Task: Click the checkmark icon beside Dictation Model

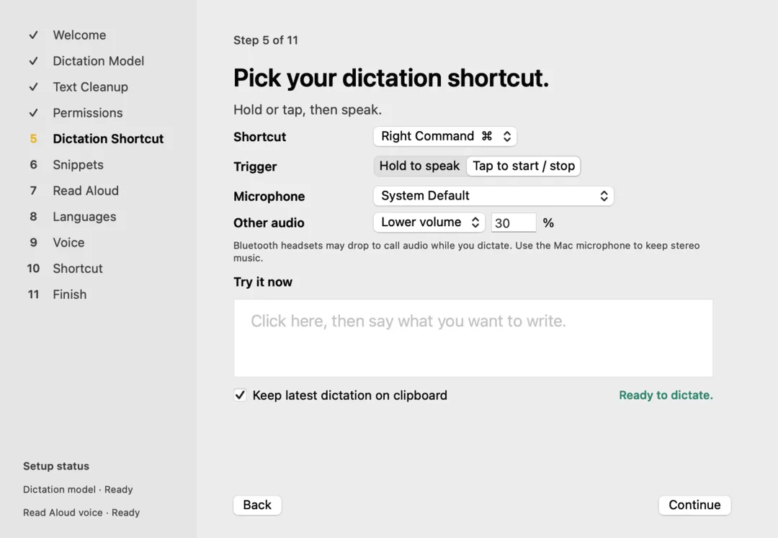Action: pos(33,61)
